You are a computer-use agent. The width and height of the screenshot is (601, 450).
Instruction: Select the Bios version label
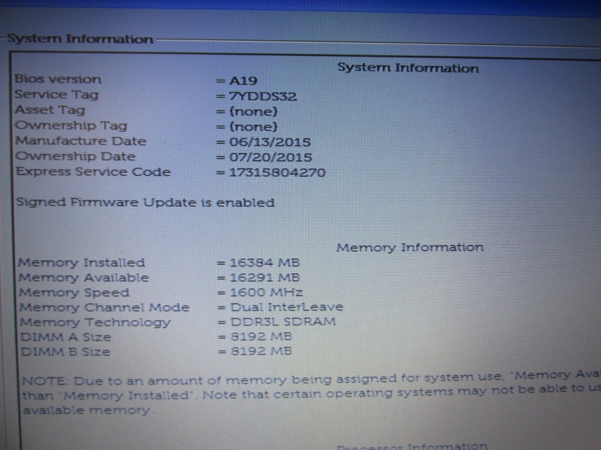click(x=58, y=79)
